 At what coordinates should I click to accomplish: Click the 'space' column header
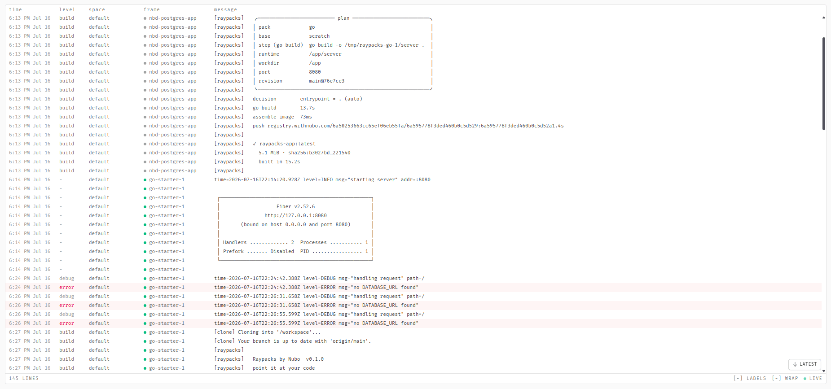click(x=97, y=9)
